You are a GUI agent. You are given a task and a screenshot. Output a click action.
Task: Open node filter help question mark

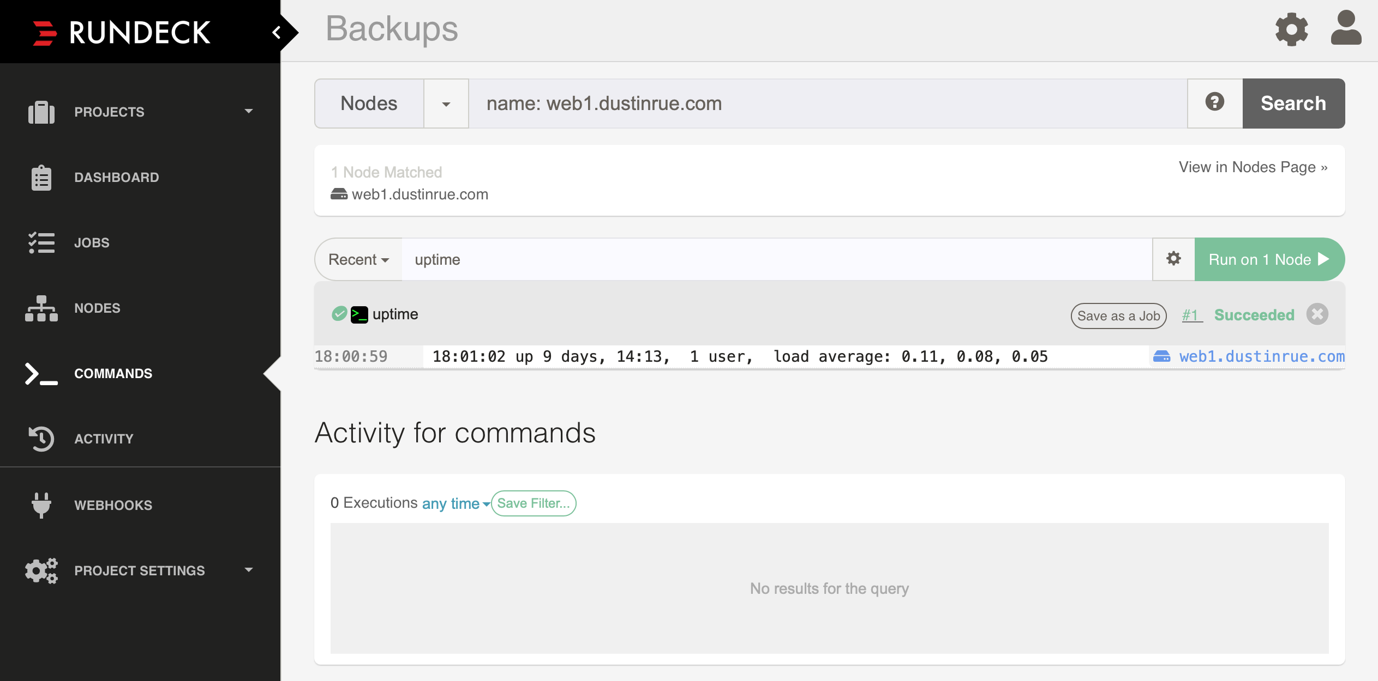tap(1215, 102)
